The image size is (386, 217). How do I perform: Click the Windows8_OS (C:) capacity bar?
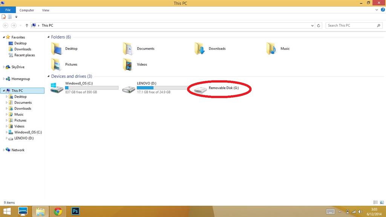click(x=92, y=88)
